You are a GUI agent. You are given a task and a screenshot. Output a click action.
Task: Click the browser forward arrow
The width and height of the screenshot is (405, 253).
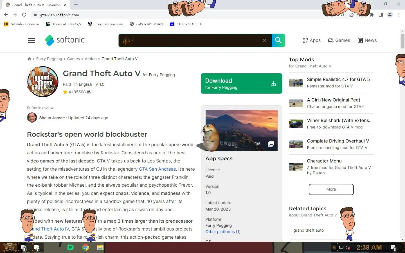tap(15, 15)
